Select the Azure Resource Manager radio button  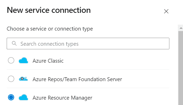pos(11,97)
